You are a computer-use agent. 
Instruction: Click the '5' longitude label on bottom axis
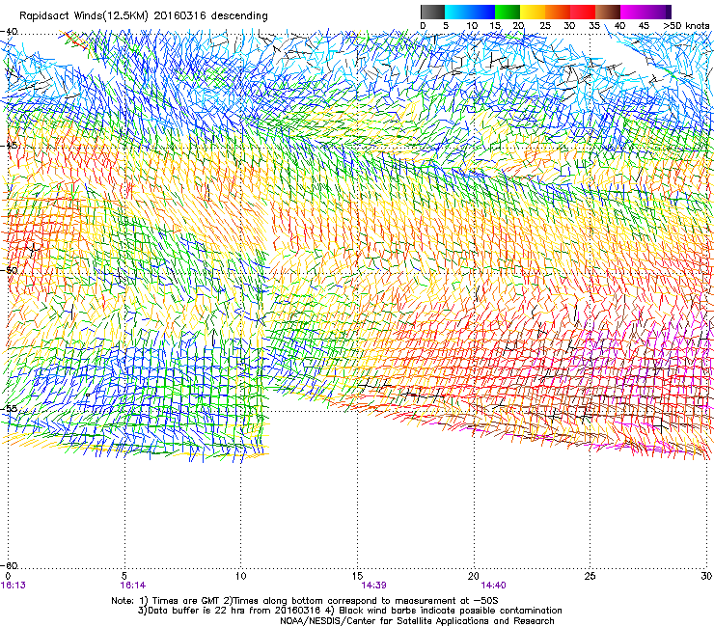(x=124, y=576)
